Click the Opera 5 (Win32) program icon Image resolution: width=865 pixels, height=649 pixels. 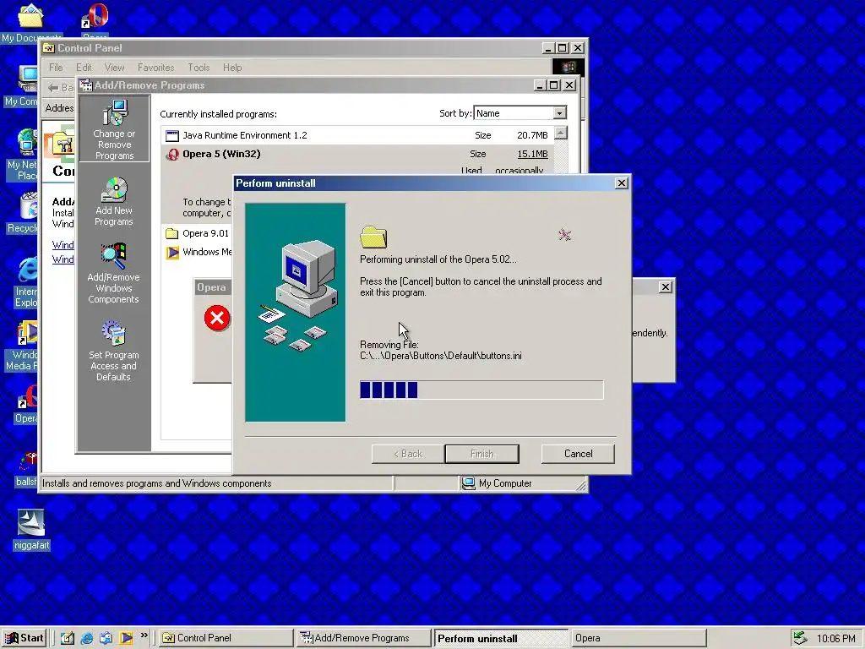172,154
